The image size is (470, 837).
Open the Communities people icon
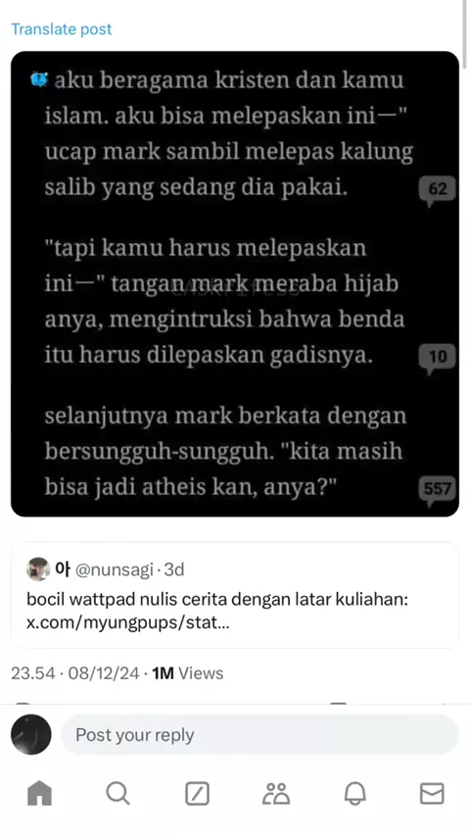click(276, 794)
